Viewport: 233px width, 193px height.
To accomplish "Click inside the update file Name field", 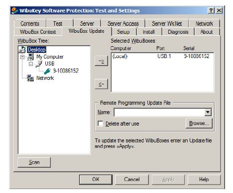I will click(x=159, y=112).
